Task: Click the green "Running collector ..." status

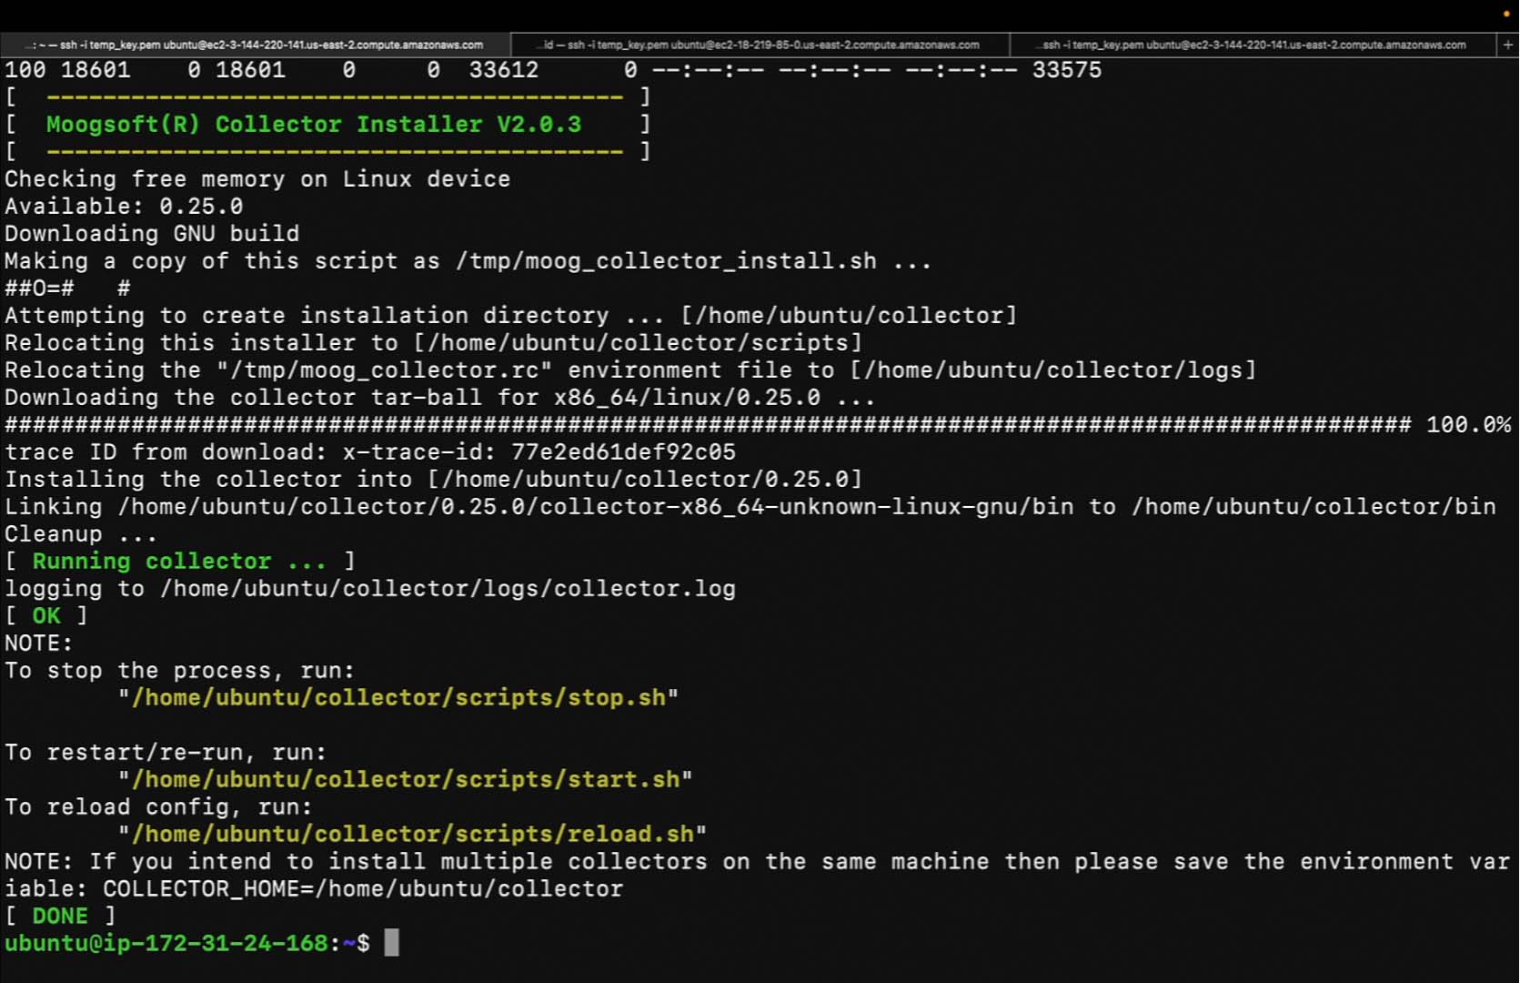Action: coord(180,562)
